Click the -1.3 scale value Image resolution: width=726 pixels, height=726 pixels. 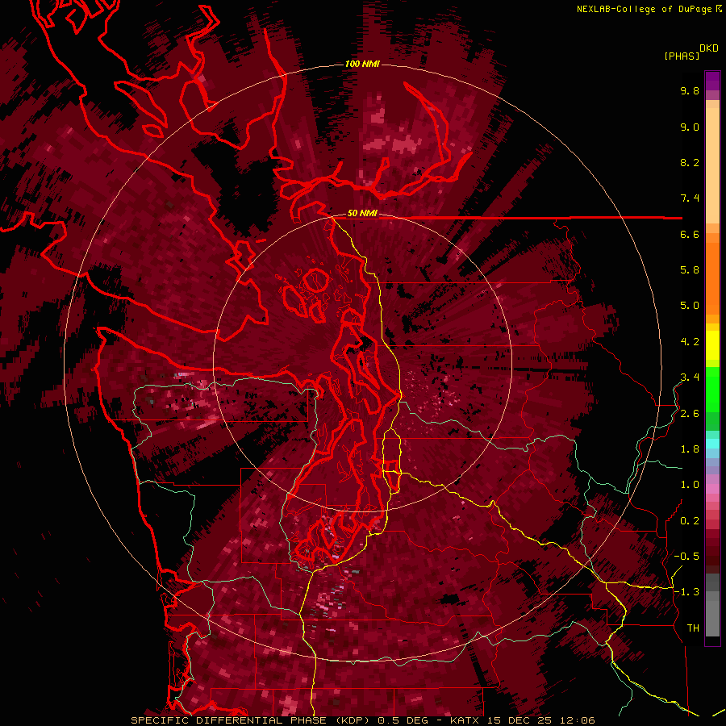(x=686, y=592)
